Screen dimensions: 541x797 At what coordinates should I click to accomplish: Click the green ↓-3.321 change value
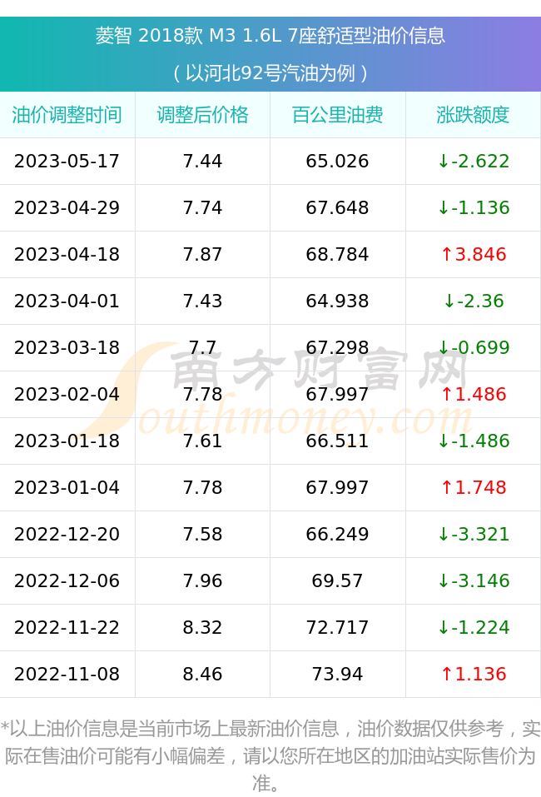(x=473, y=534)
